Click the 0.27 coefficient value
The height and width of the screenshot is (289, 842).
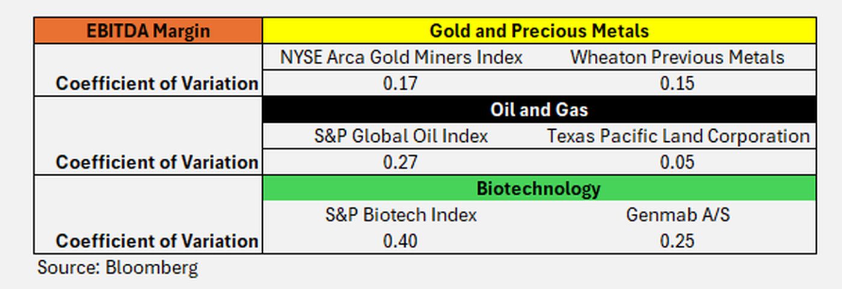click(401, 162)
